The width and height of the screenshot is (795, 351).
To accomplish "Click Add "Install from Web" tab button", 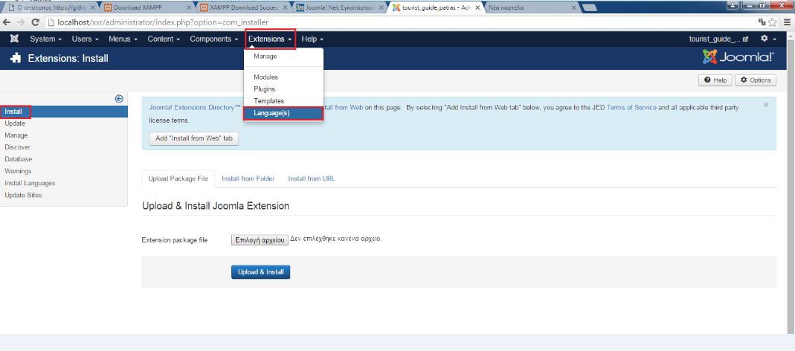I will click(x=193, y=138).
